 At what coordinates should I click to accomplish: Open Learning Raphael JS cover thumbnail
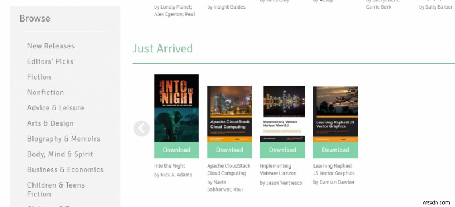tap(336, 114)
